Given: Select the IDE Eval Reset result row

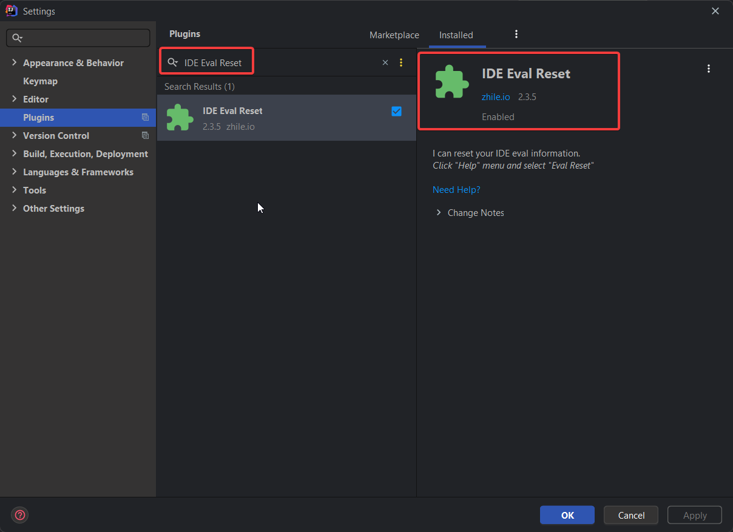Looking at the screenshot, I should 286,118.
